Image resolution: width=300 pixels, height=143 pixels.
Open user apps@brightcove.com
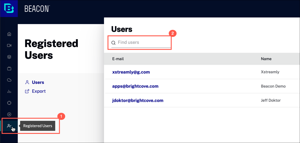[135, 86]
